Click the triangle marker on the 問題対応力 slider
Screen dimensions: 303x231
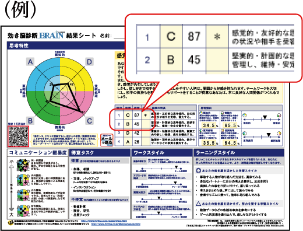[x=159, y=198]
